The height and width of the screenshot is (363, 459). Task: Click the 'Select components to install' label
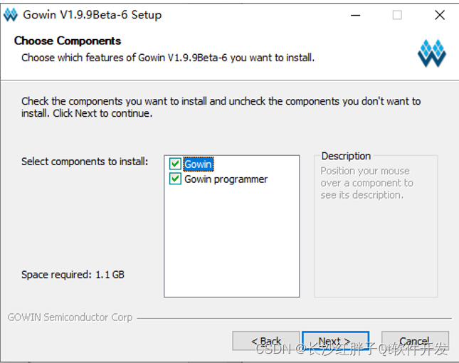(85, 162)
